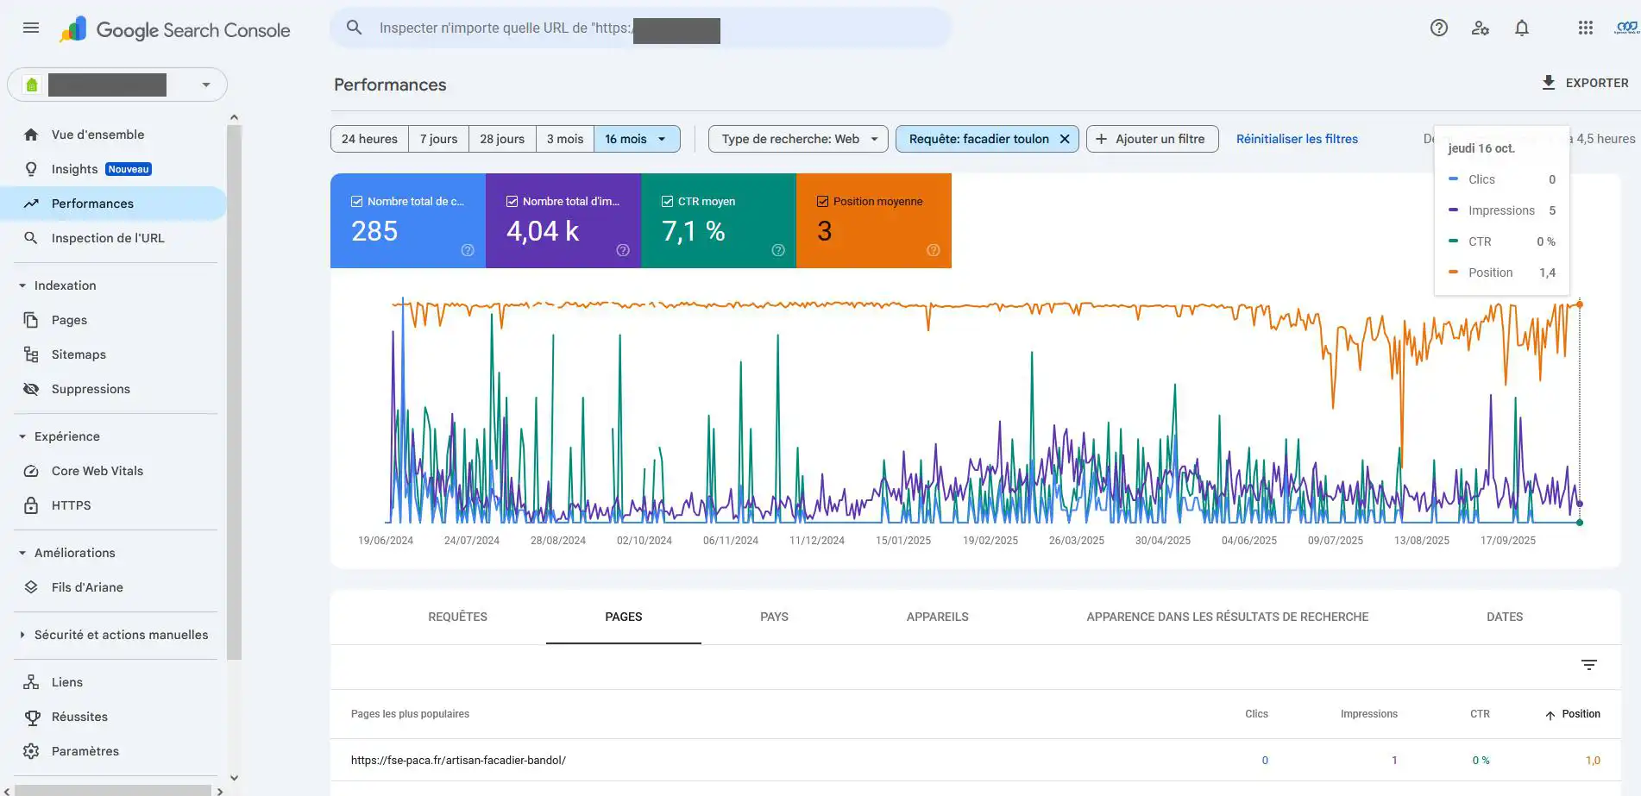
Task: Toggle the CTR moyen checkbox
Action: click(x=667, y=201)
